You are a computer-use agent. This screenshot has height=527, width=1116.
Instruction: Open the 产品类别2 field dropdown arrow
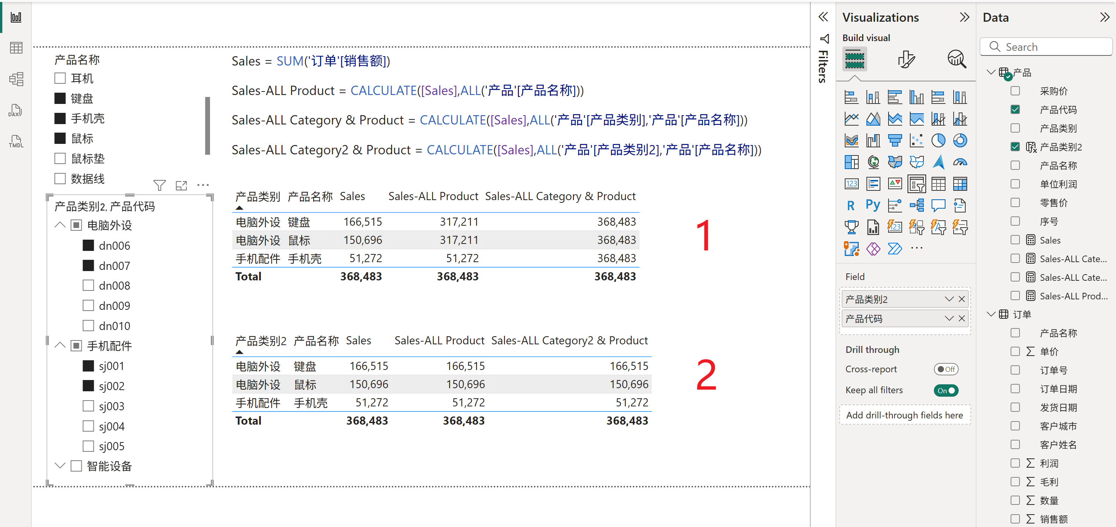point(949,299)
